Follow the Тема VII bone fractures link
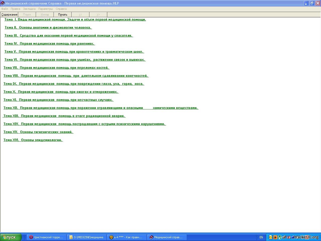Screen dimensions: 321x241 pyautogui.click(x=56, y=68)
